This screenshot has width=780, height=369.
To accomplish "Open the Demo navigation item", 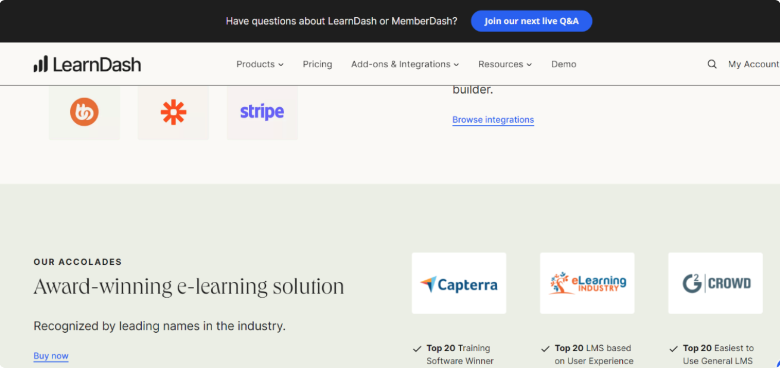I will click(x=563, y=64).
